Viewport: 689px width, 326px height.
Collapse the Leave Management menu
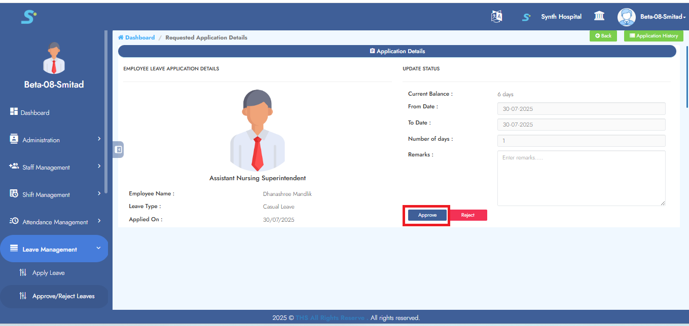54,249
